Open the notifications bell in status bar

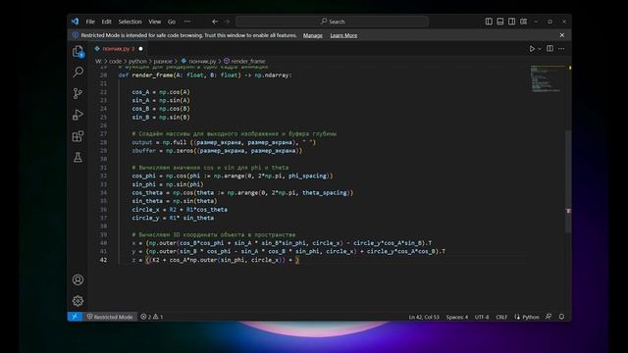[x=561, y=317]
